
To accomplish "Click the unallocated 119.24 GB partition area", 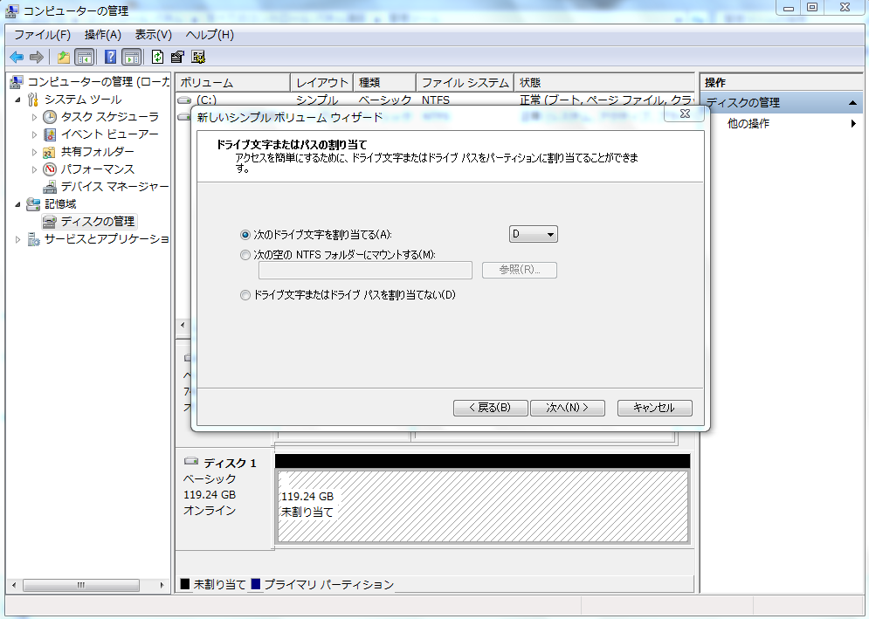I will coord(483,506).
